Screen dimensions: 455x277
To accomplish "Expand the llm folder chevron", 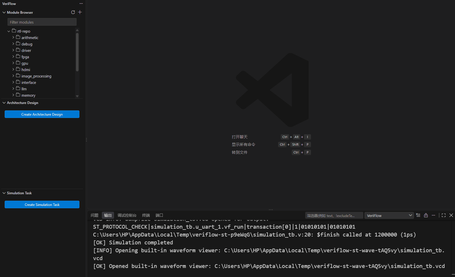I will pos(13,89).
